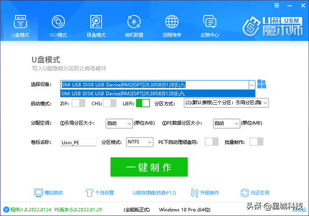Enable the ZIP boot mode toggle

(78, 103)
